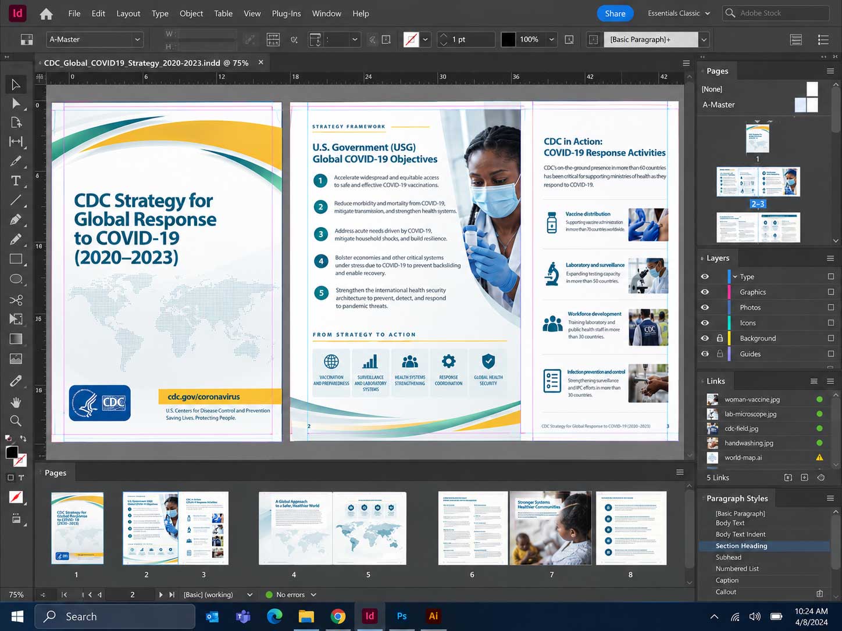The width and height of the screenshot is (842, 631).
Task: Open Illustrator from the taskbar
Action: tap(433, 616)
